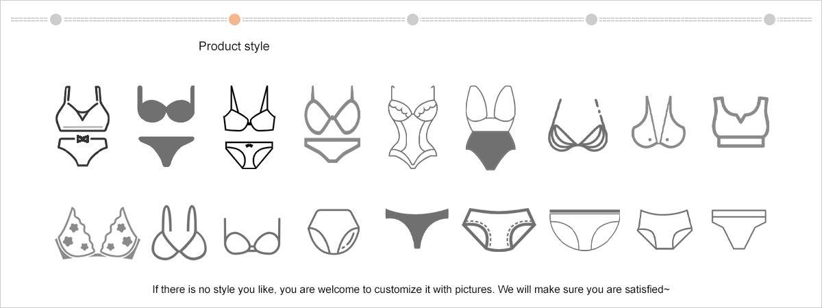This screenshot has width=822, height=308.
Task: Click the first gray progress step dot
Action: click(55, 19)
